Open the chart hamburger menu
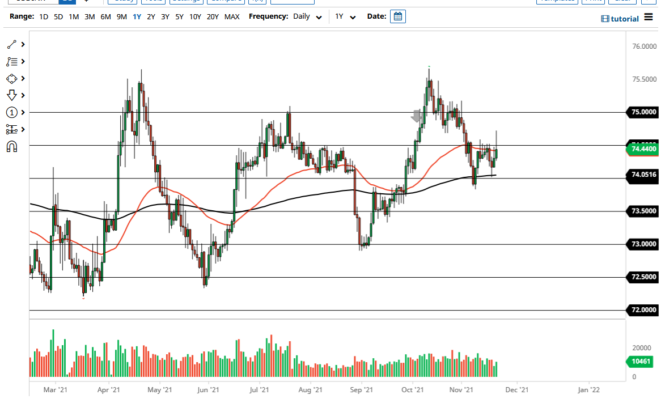This screenshot has height=399, width=665. [648, 17]
